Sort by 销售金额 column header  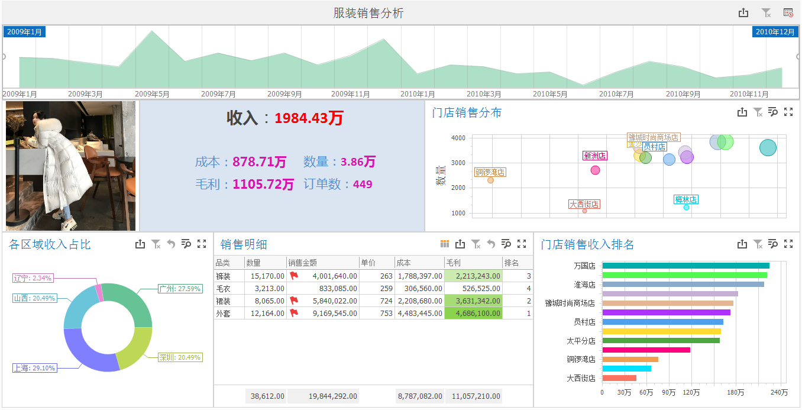323,263
